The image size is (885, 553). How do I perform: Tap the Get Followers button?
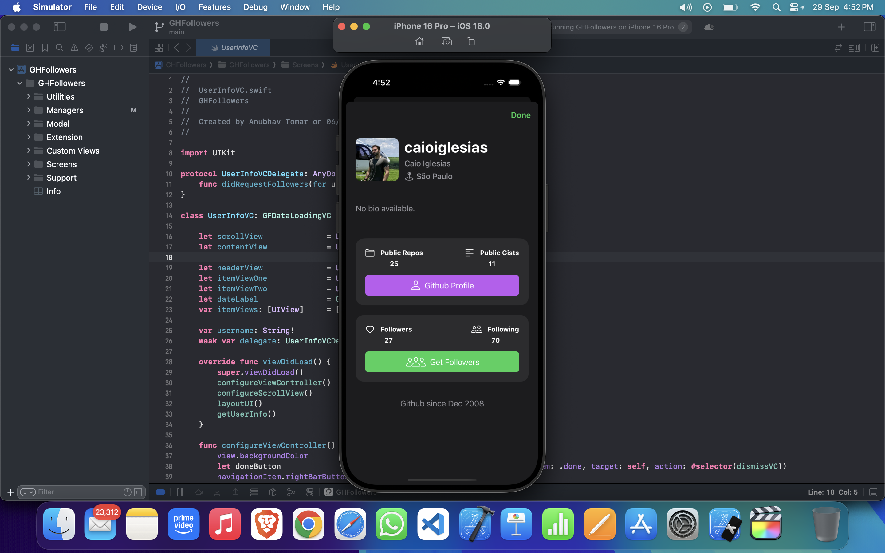point(442,362)
